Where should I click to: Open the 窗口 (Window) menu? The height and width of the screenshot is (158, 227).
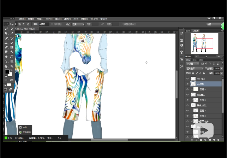pos(94,18)
